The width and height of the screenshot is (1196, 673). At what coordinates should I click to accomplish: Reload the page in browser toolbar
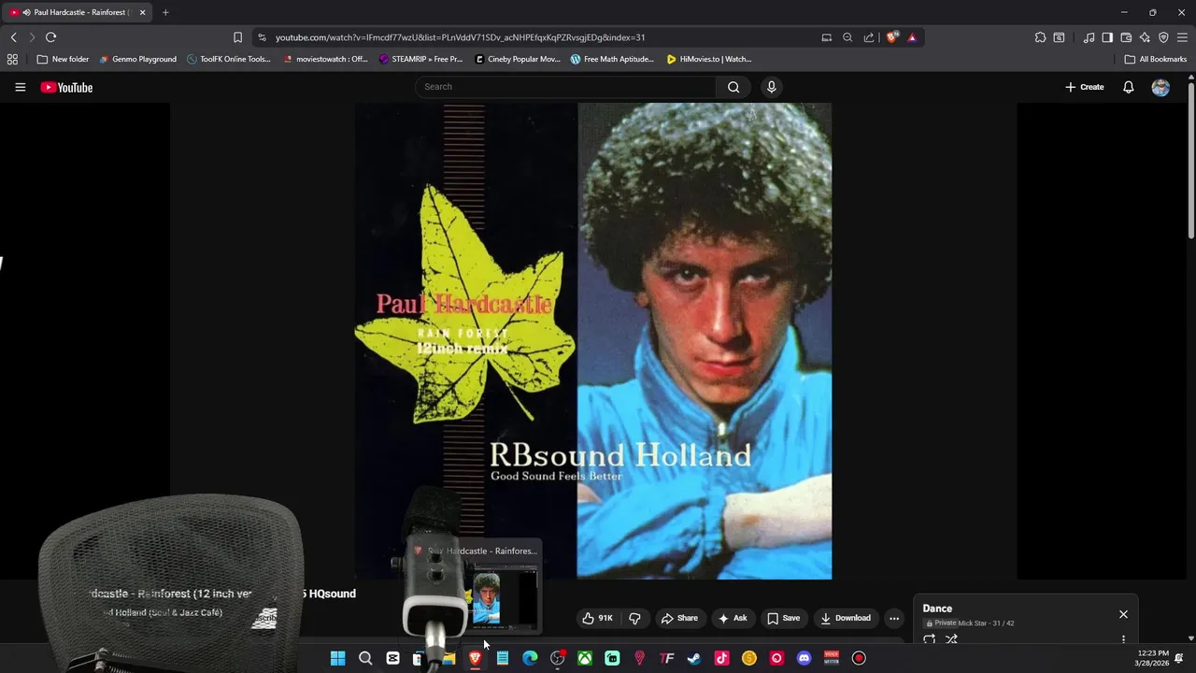coord(50,37)
